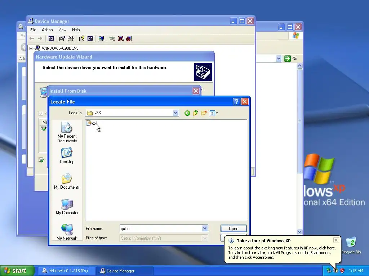Screen dimensions: 369x276
Task: Click the Start button
Action: [17, 271]
